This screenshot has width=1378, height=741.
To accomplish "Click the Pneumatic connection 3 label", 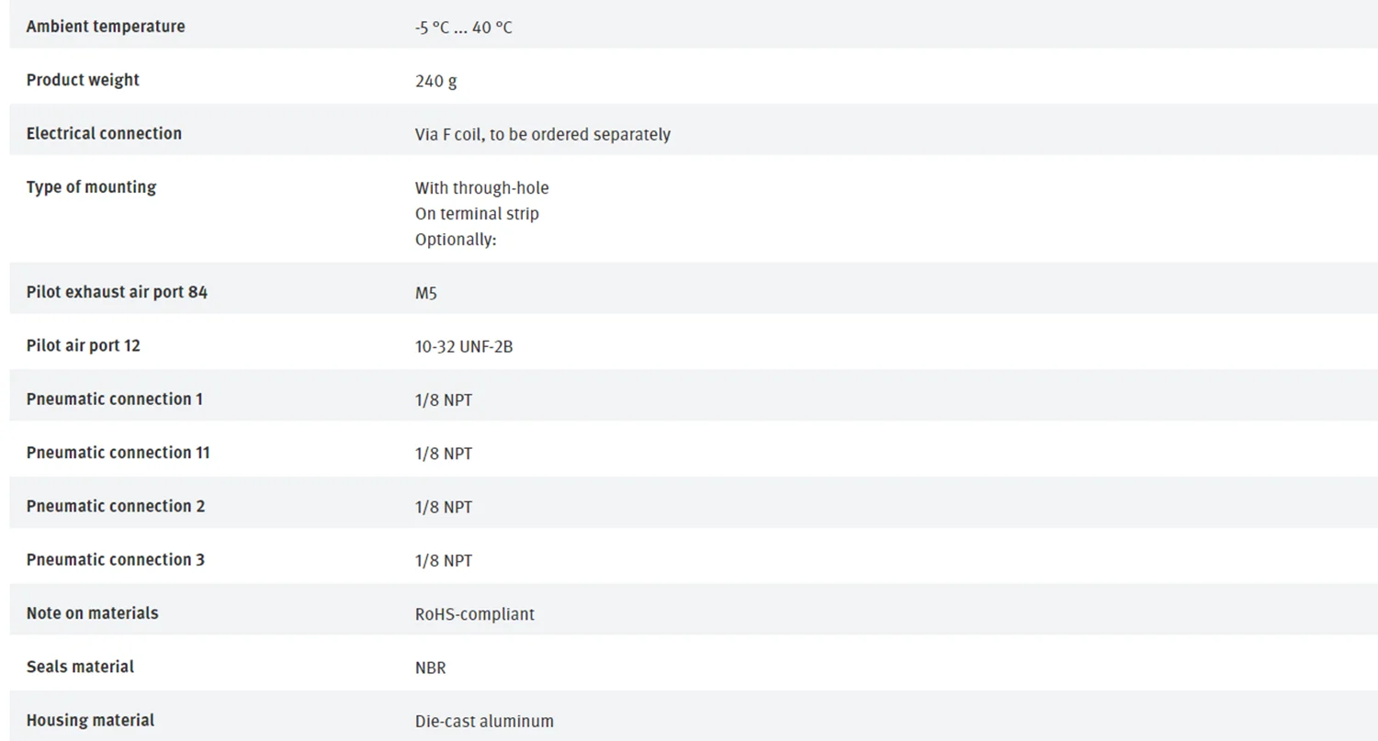I will (x=116, y=559).
